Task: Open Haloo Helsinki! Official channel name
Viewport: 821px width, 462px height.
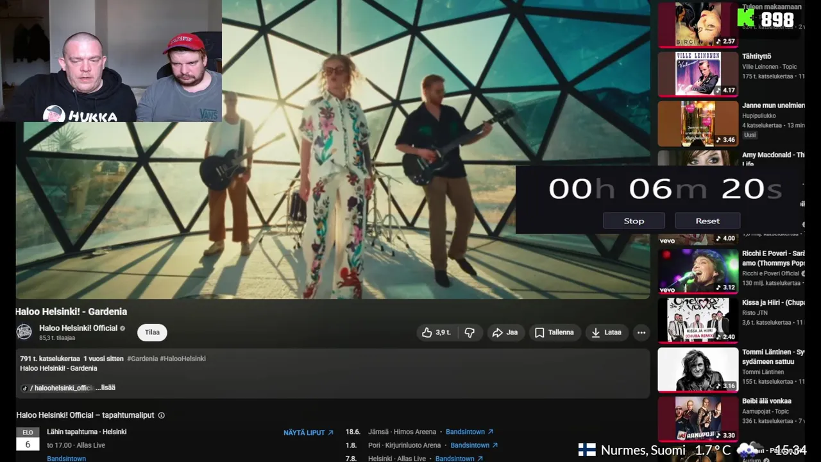Action: pyautogui.click(x=78, y=328)
